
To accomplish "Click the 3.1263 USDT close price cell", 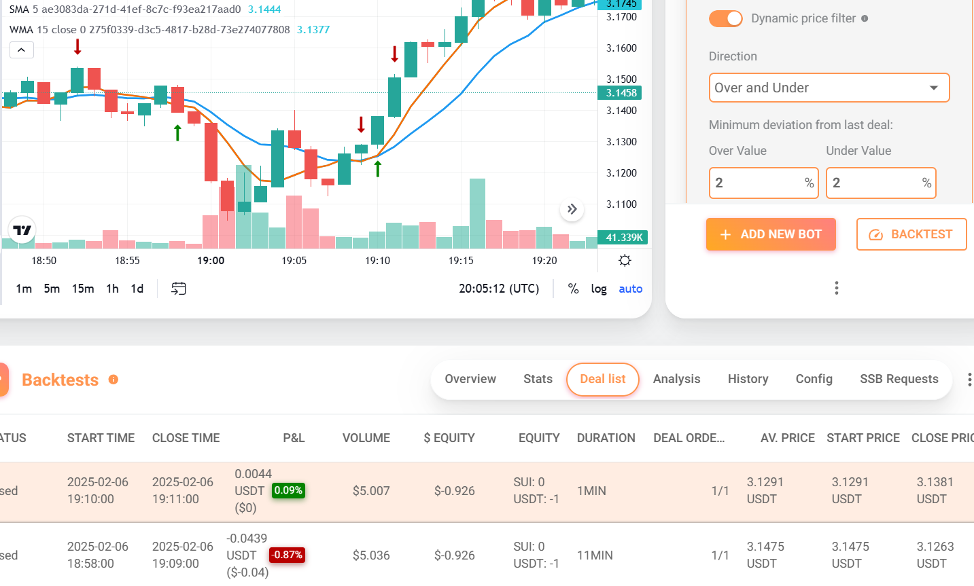I will [935, 555].
